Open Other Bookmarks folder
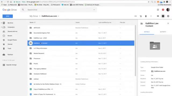The width and height of the screenshot is (172, 96). [164, 5]
